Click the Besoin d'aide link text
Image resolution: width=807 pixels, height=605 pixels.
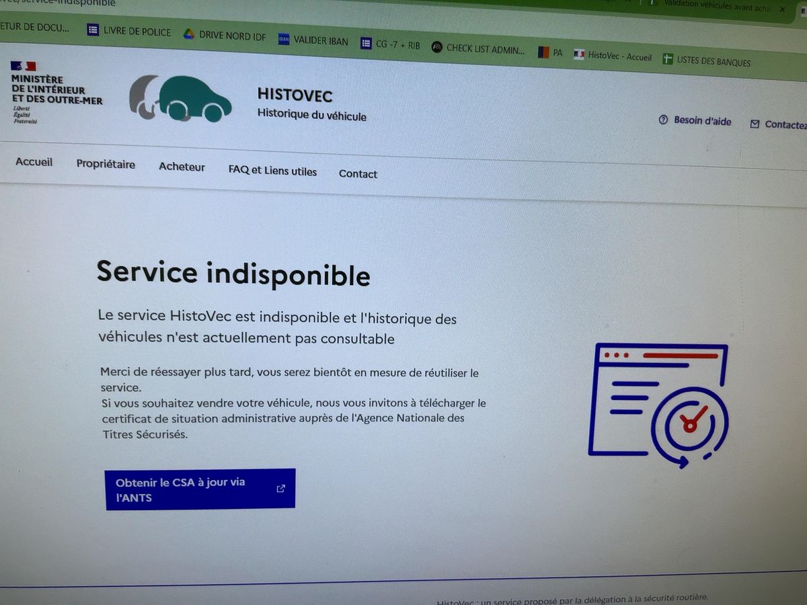coord(702,121)
